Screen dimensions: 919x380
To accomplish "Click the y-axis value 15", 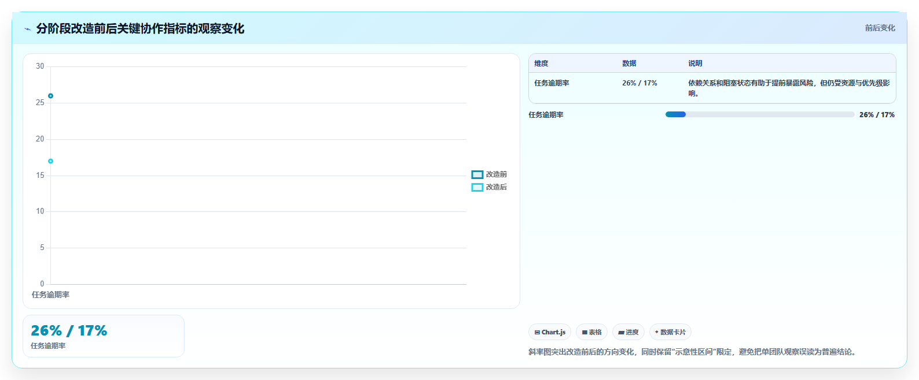I will point(40,176).
